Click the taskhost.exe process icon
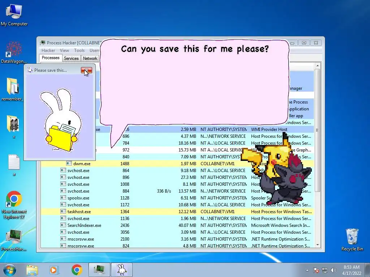This screenshot has width=370, height=277. point(63,211)
